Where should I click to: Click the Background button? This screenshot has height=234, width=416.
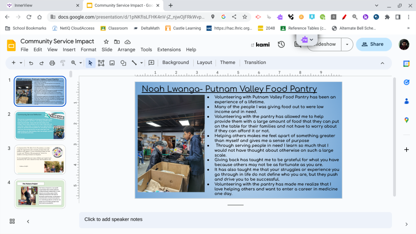[x=175, y=62]
